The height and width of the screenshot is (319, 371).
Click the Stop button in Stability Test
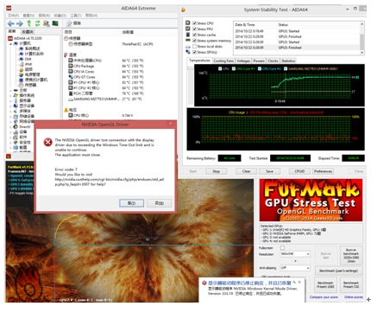point(216,171)
